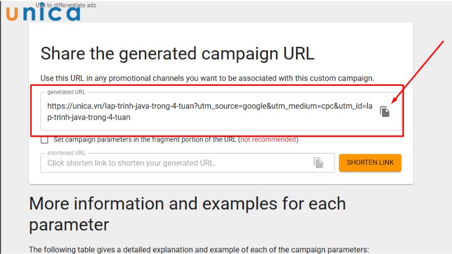Click the 'Use to differentiate ads' text

[x=66, y=5]
